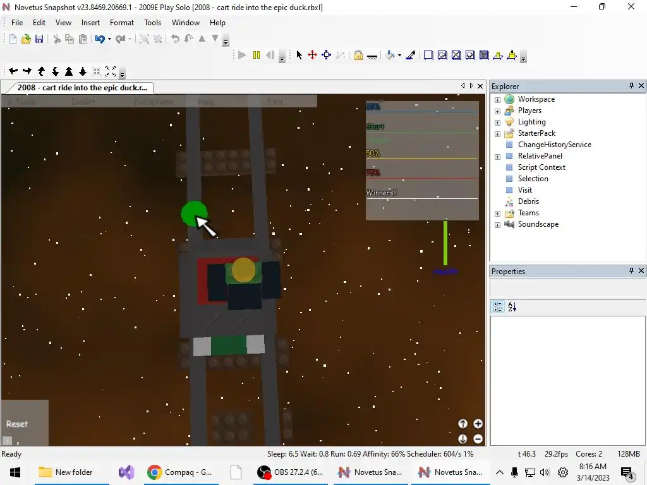The width and height of the screenshot is (647, 485).
Task: Open the camera toolbar options overflow
Action: pos(122,75)
